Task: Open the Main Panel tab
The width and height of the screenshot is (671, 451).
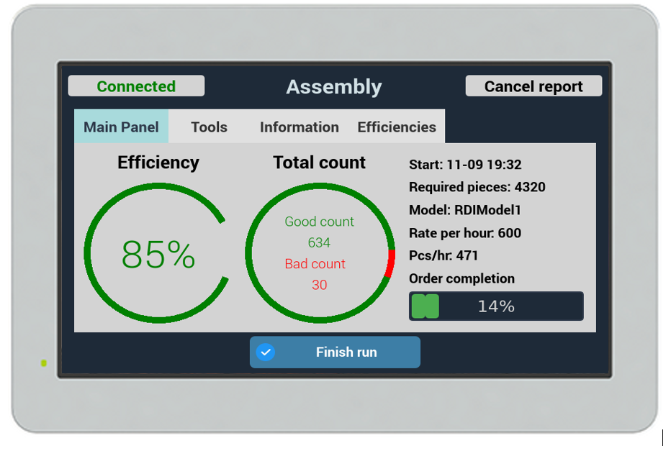Action: click(x=121, y=127)
